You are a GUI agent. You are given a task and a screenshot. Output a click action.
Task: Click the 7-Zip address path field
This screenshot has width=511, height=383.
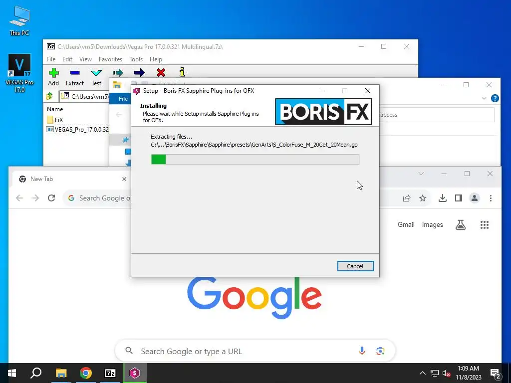point(84,96)
